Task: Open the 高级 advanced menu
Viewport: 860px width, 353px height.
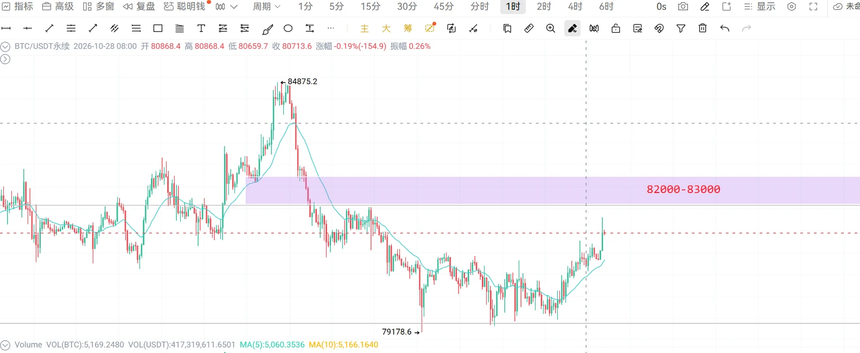Action: (58, 7)
